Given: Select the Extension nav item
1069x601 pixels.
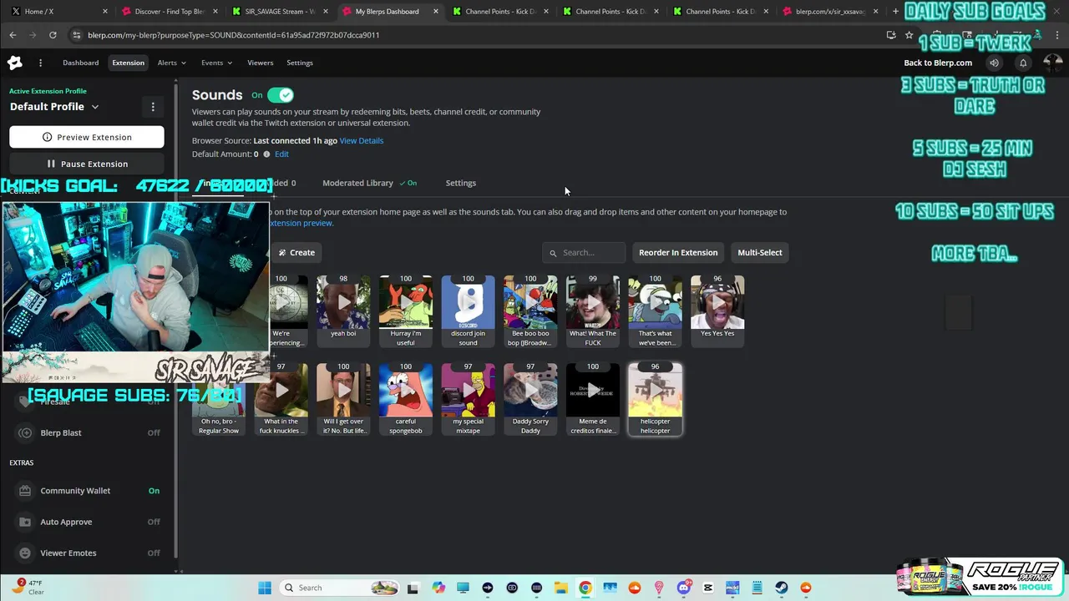Looking at the screenshot, I should point(128,63).
